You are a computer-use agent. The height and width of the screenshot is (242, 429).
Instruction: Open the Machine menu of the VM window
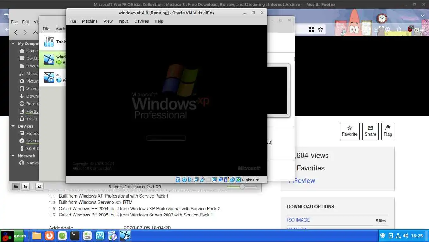90,21
